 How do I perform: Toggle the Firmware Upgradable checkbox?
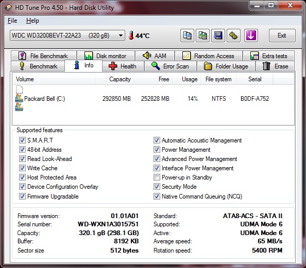(22, 196)
